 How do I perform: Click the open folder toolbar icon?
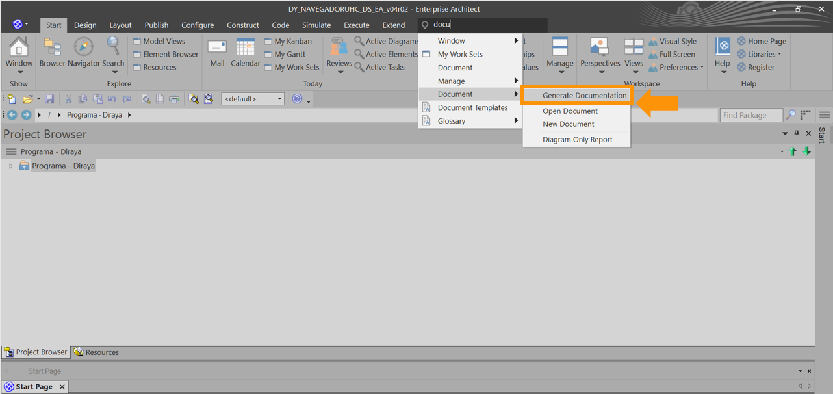click(x=27, y=99)
